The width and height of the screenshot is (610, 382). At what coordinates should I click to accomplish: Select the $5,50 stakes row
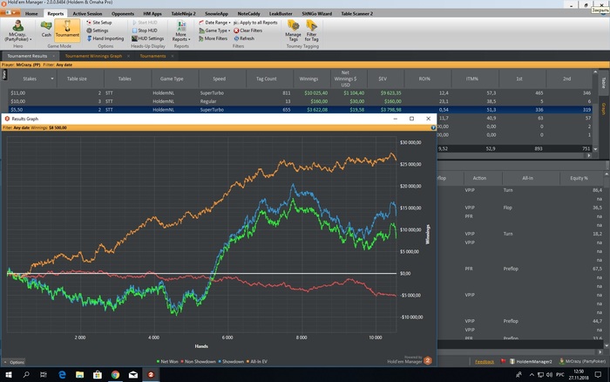(x=300, y=110)
